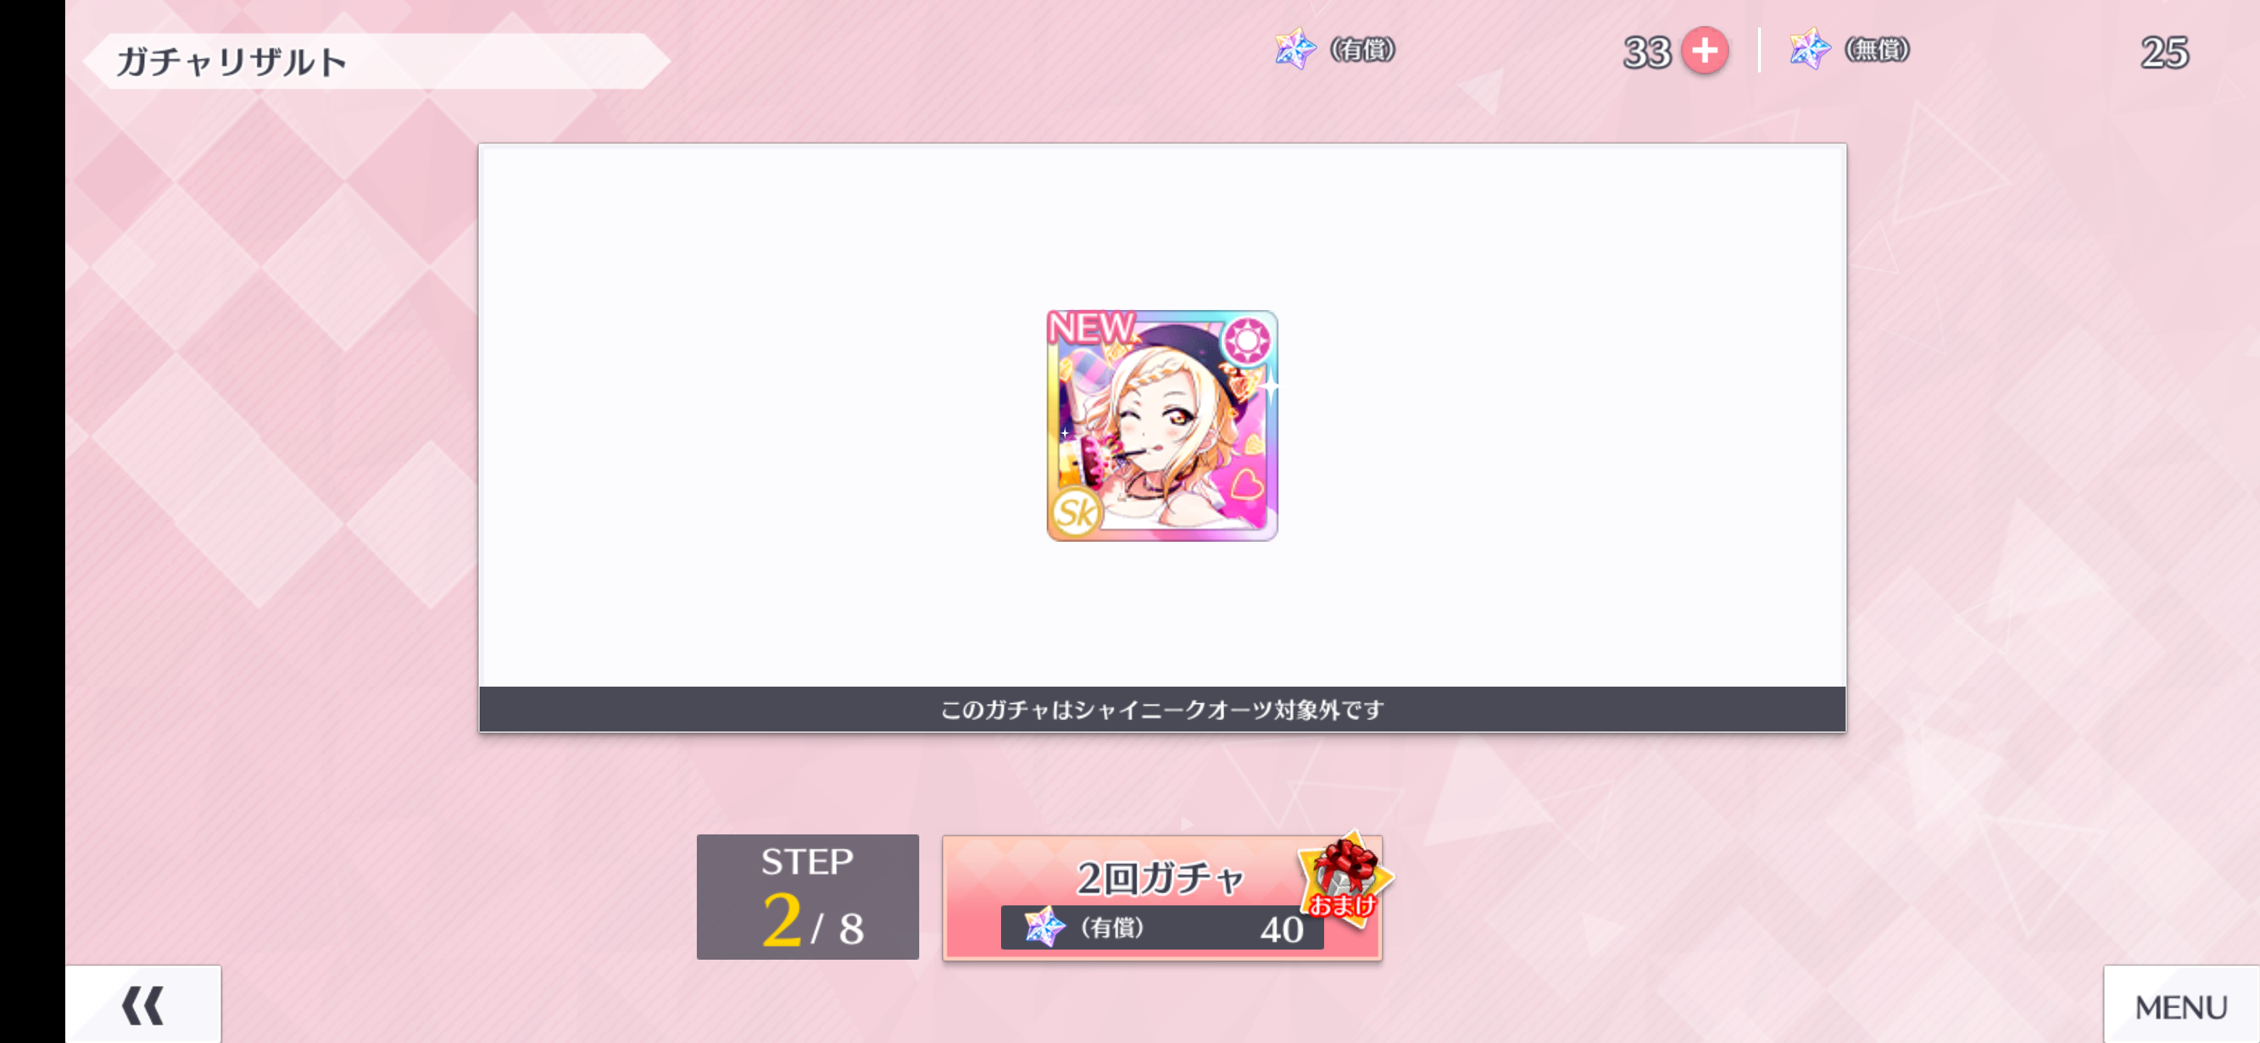Tap the pink plus button to add paid stars

tap(1704, 51)
